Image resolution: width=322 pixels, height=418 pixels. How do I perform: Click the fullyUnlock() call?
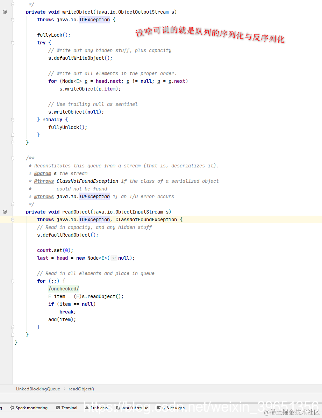[68, 128]
